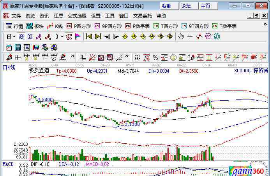Click the circled 金 golden ratio icon
Image resolution: width=270 pixels, height=176 pixels.
[173, 58]
